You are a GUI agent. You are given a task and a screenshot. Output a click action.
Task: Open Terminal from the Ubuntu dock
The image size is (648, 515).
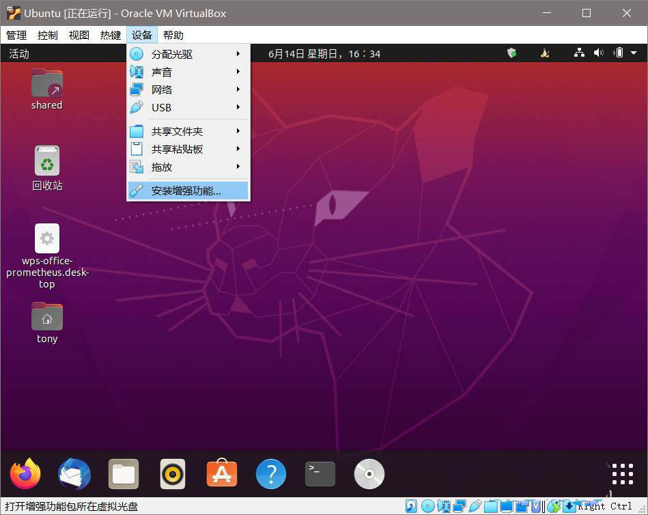[320, 474]
